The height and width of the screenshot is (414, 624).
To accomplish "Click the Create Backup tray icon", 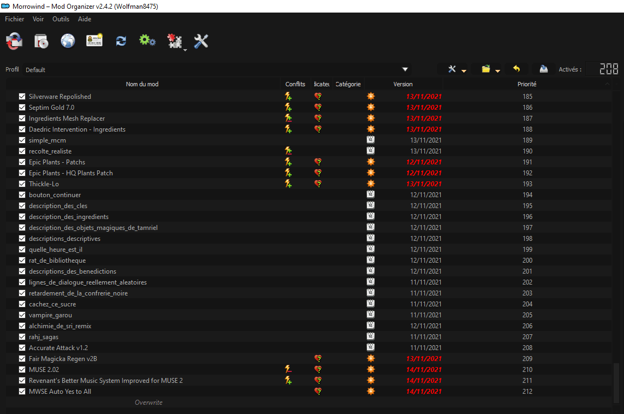I will 543,69.
